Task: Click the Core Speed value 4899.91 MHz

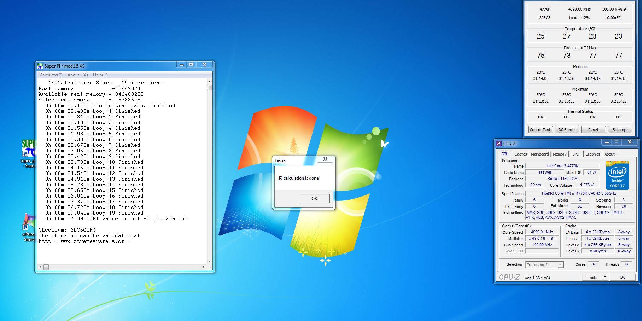Action: 542,232
